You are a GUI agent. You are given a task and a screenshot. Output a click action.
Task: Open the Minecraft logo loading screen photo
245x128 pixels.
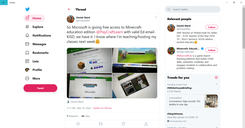click(89, 86)
